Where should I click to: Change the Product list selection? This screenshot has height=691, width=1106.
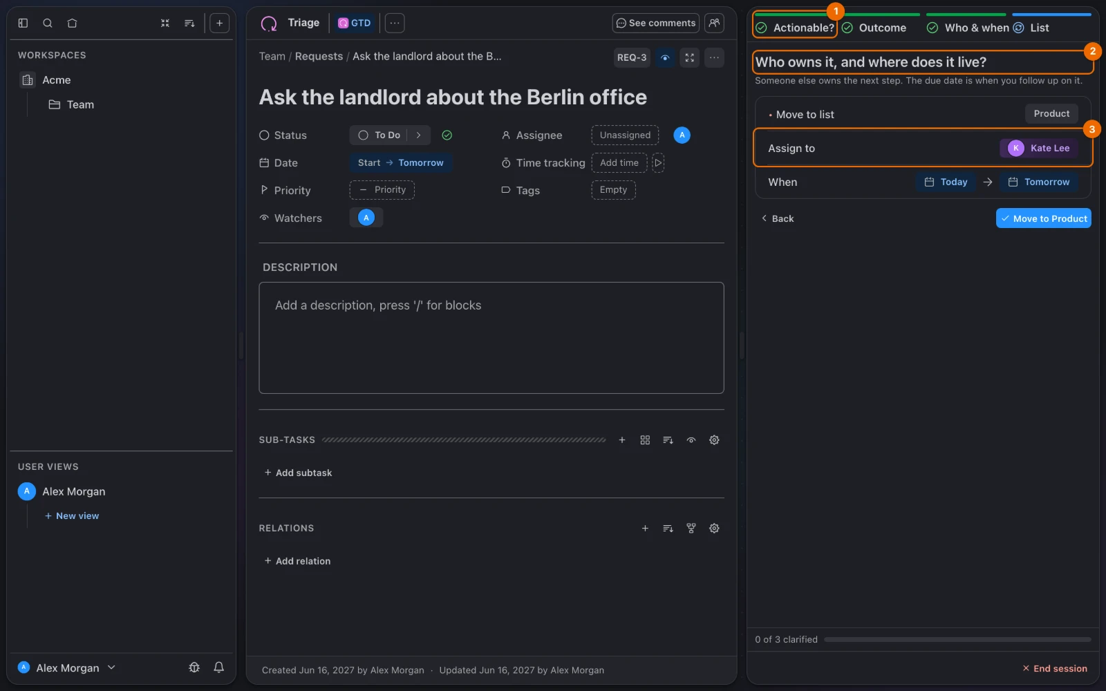tap(1051, 114)
